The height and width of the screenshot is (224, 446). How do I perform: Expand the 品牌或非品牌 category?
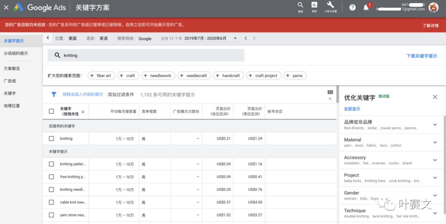435,125
